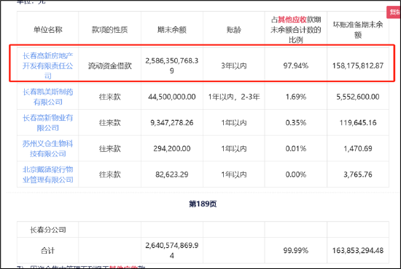This screenshot has width=401, height=269.
Task: Select the amount 82,623.29
Action: coord(172,174)
